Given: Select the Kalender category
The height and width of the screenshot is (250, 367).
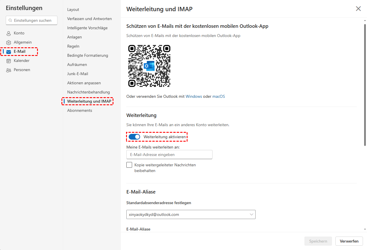Looking at the screenshot, I should click(22, 60).
